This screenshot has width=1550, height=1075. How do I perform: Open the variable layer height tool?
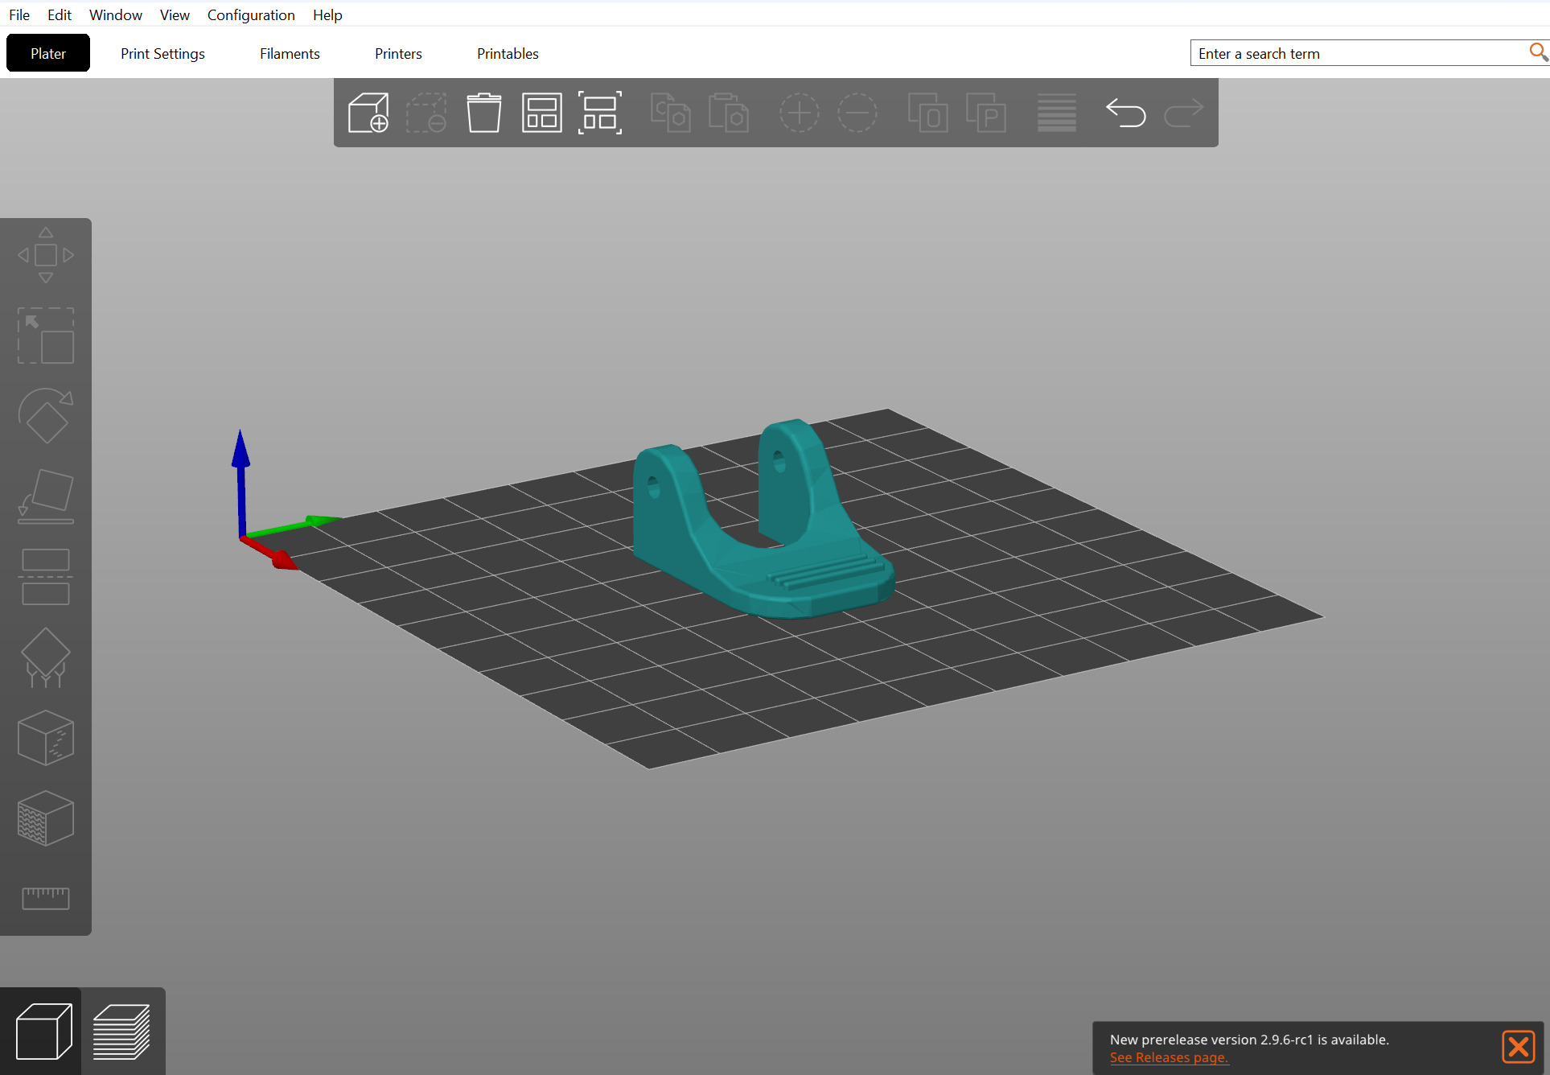click(1057, 113)
